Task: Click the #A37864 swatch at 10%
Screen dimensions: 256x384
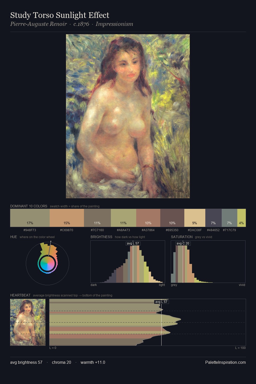Action: tap(148, 218)
